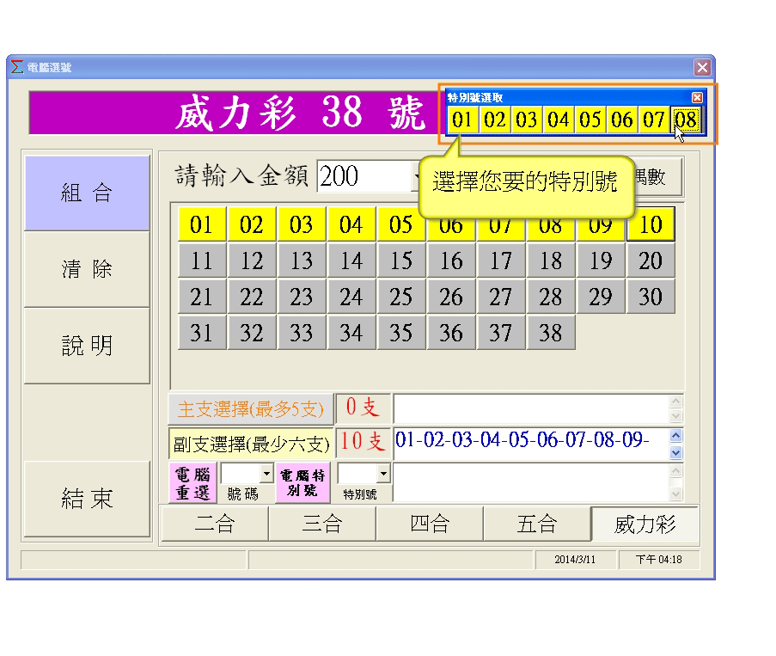Select special number 04 in popup
The image size is (776, 656).
[x=559, y=120]
